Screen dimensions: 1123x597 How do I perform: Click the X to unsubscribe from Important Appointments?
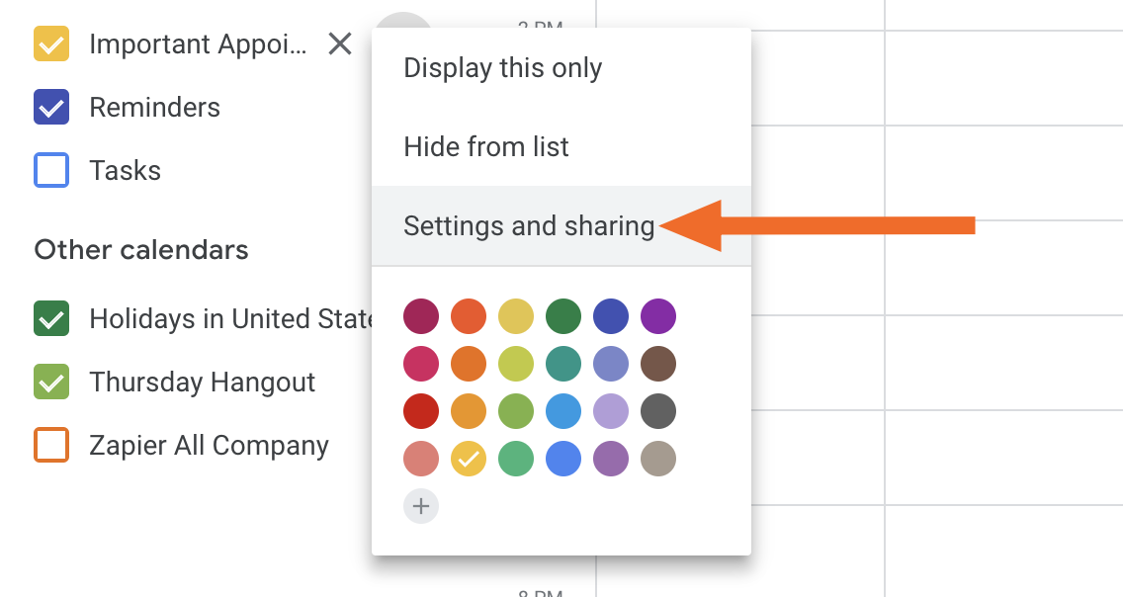pyautogui.click(x=339, y=43)
